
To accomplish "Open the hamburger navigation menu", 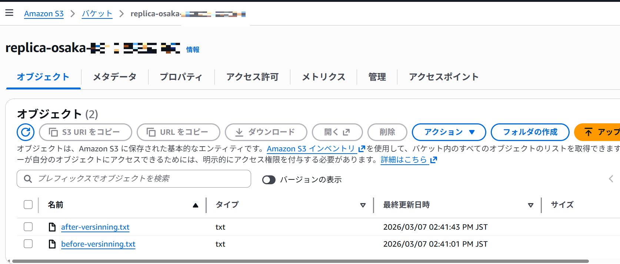I will [9, 13].
